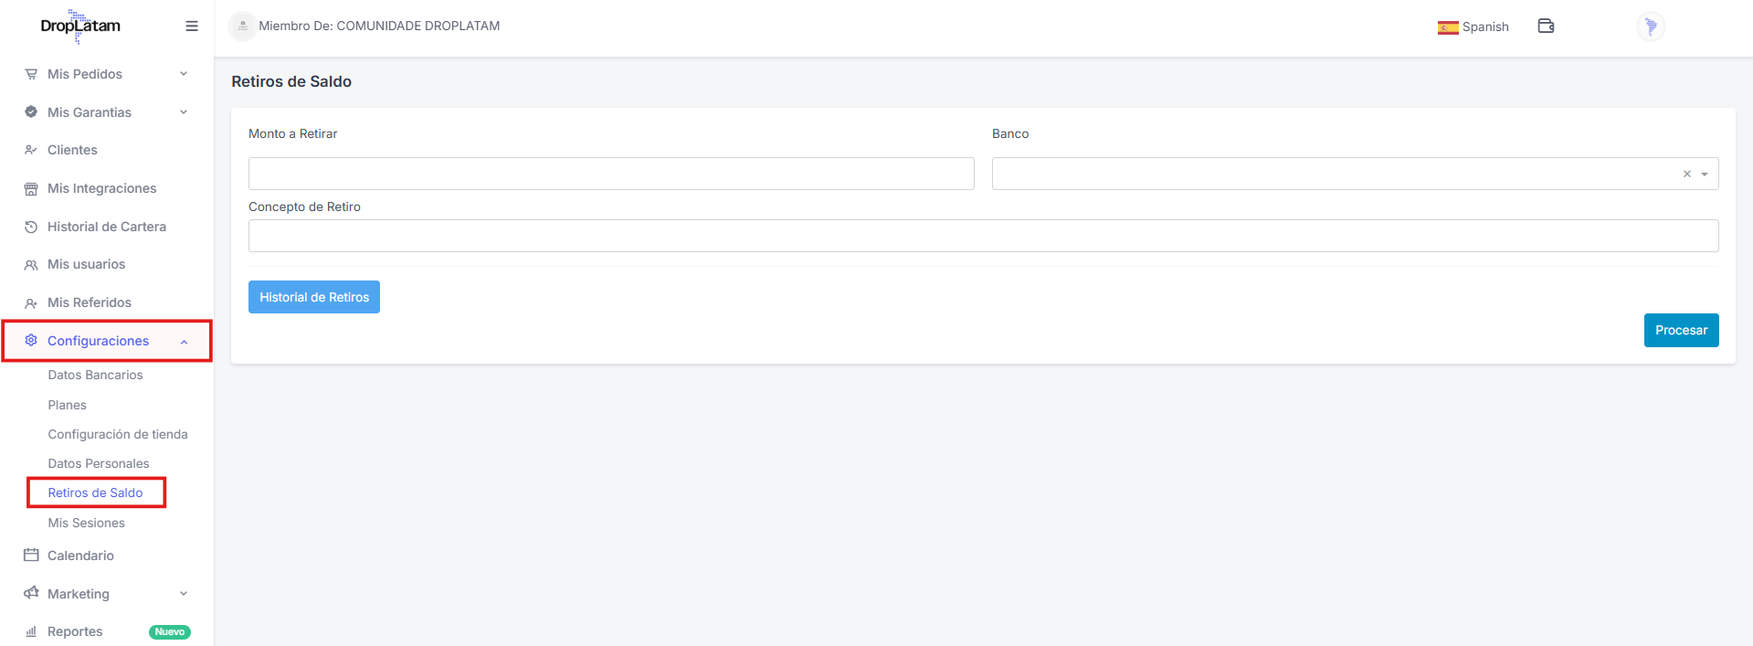Open Datos Bancarios in the sidebar
This screenshot has height=646, width=1753.
95,375
